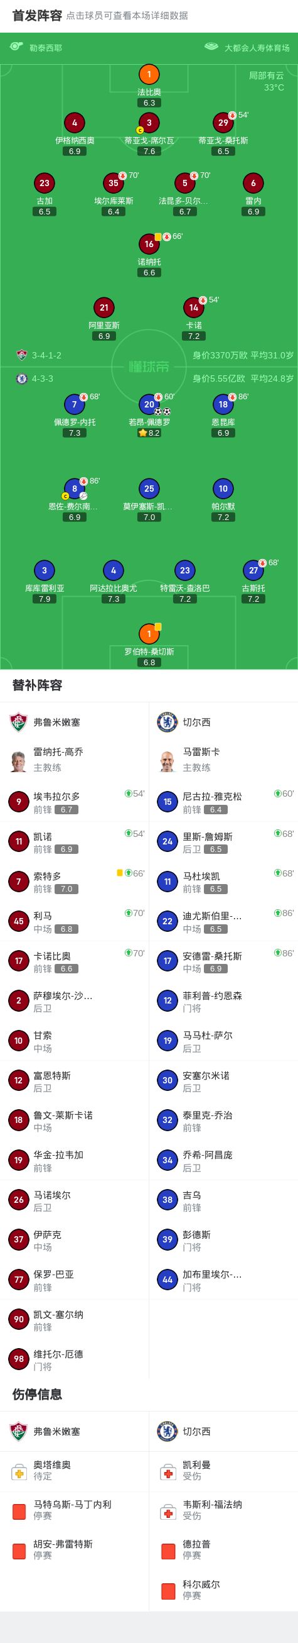Open substitute 索特多's number 7 entry

pyautogui.click(x=75, y=882)
